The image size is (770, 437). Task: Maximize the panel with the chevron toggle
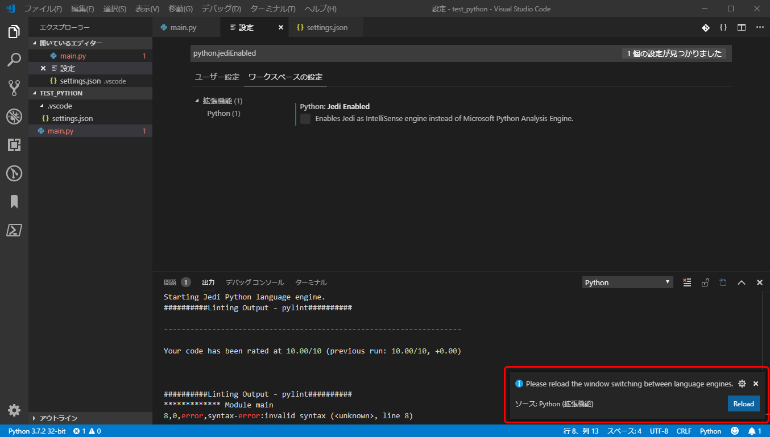click(742, 282)
